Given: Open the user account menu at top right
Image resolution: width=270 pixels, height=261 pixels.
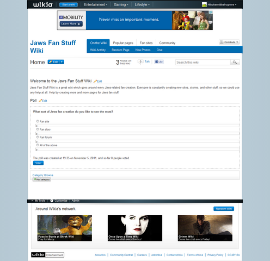Looking at the screenshot, I should pyautogui.click(x=222, y=5).
